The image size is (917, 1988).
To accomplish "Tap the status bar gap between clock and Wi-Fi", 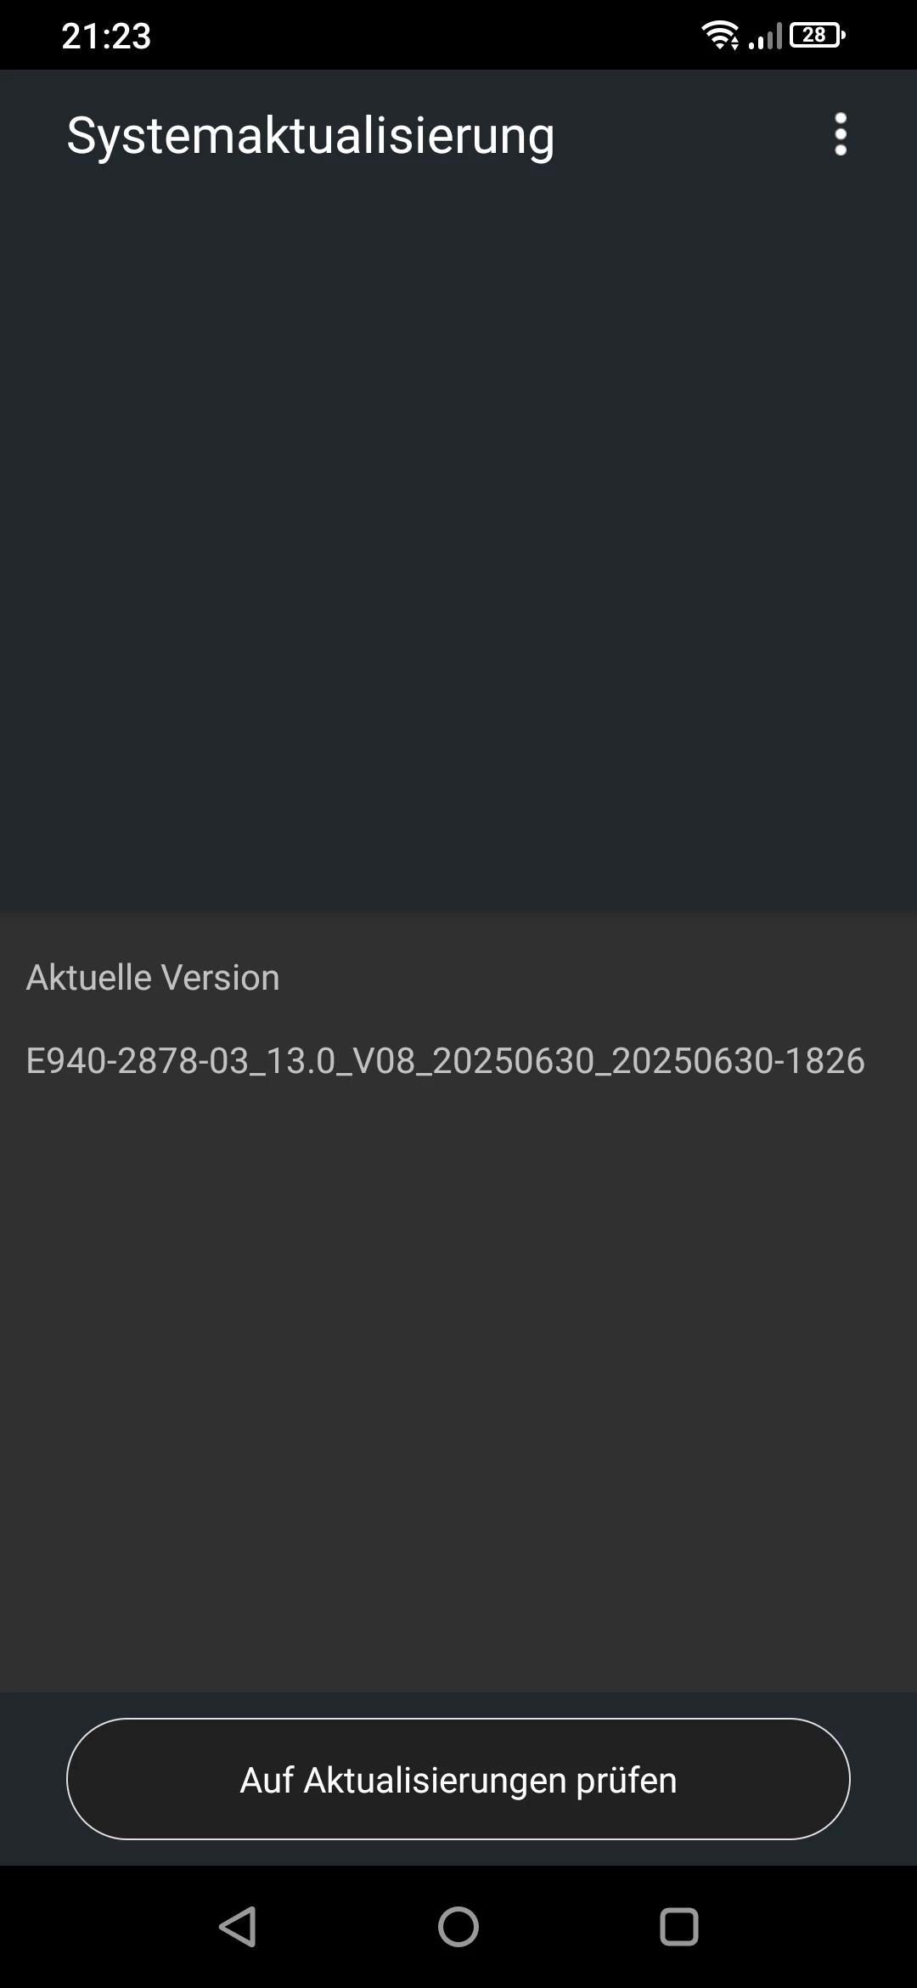I will click(x=425, y=35).
